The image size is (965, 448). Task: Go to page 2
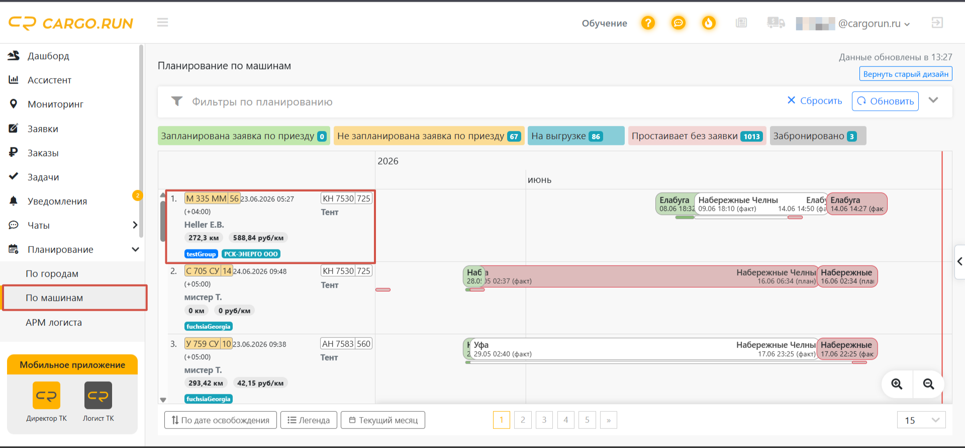click(523, 420)
